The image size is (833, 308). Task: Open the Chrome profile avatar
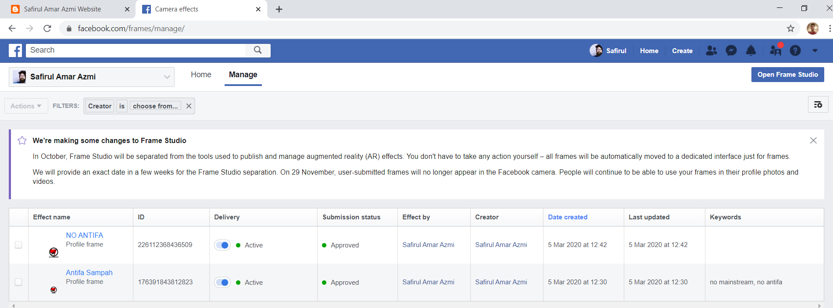coord(812,29)
